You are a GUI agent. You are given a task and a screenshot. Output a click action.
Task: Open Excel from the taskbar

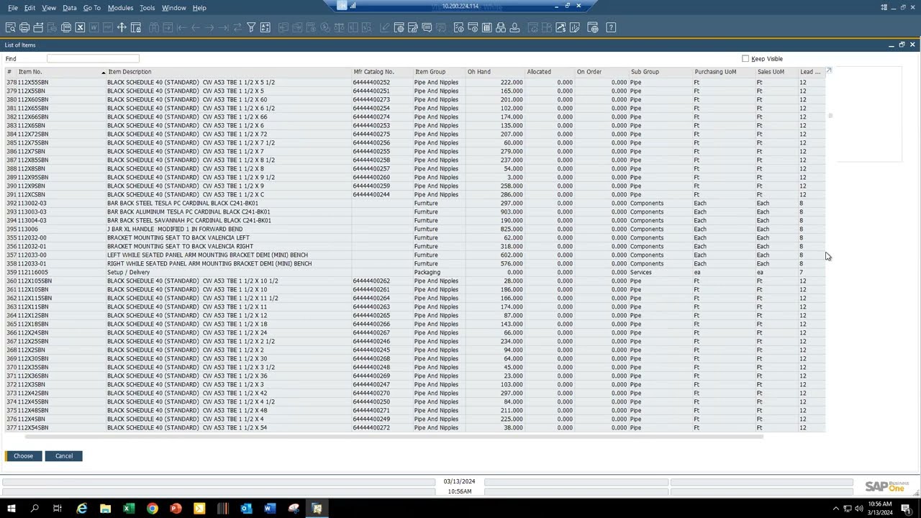[x=129, y=509]
